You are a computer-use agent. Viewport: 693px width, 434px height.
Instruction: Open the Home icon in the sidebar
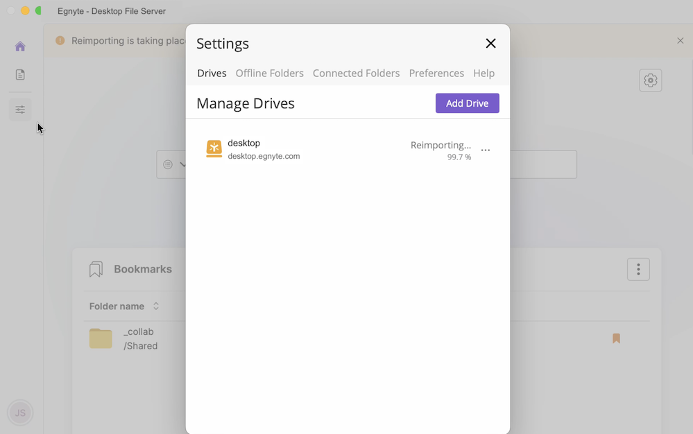[20, 46]
